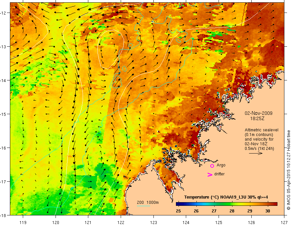Click the '02-Nov-2009' date label
291x225 pixels.
pos(259,113)
